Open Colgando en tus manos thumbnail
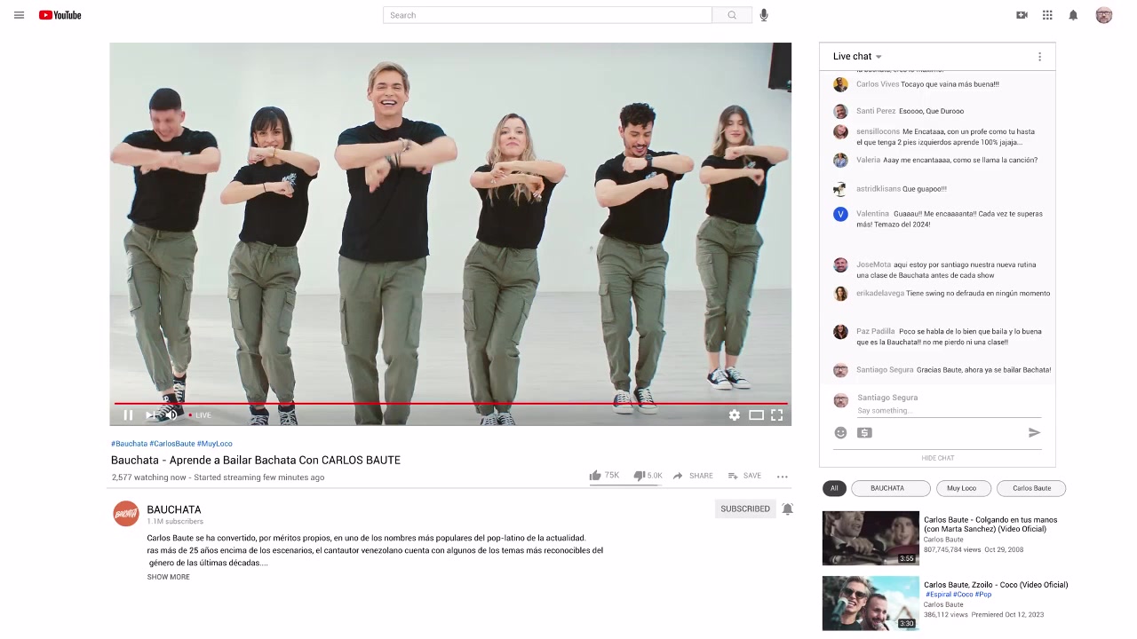1137x639 pixels. click(x=871, y=538)
